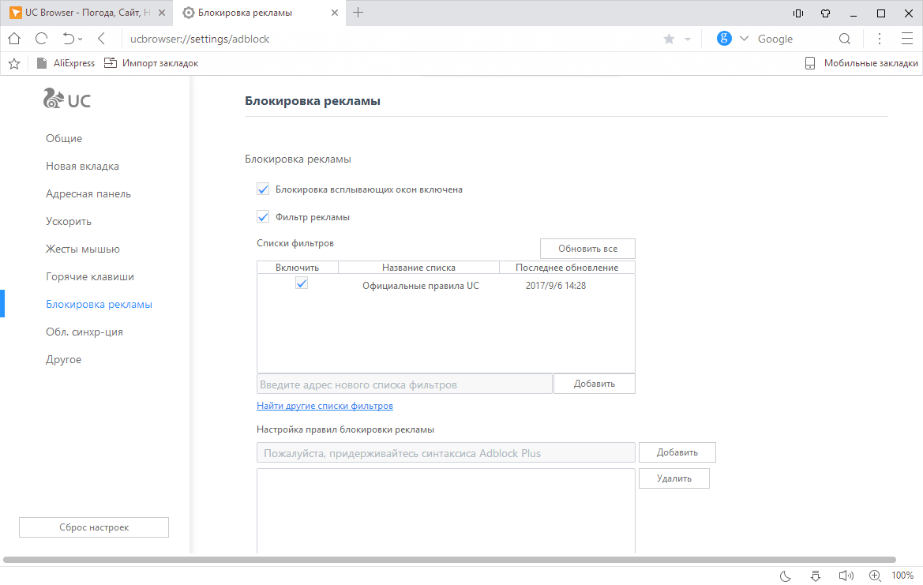Open the downloads icon in status bar
This screenshot has height=585, width=923.
click(x=816, y=576)
